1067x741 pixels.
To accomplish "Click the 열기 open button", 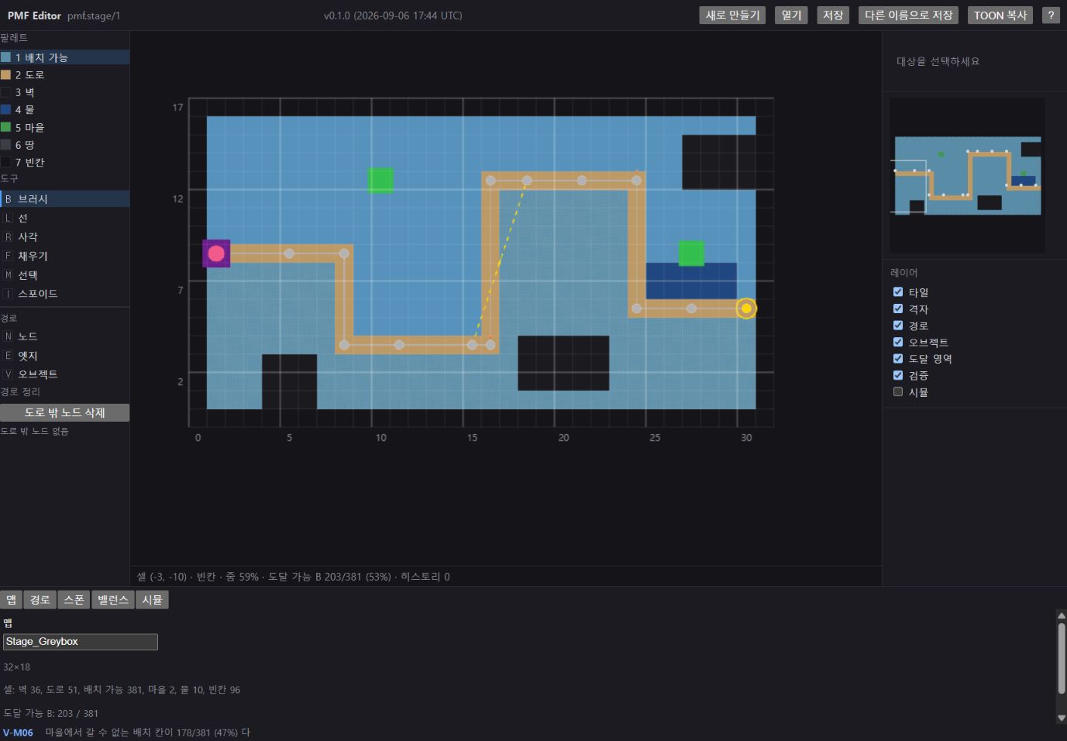I will click(791, 16).
